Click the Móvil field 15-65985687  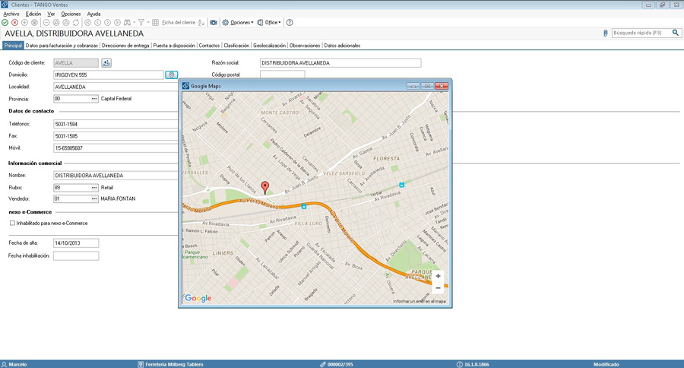[116, 148]
